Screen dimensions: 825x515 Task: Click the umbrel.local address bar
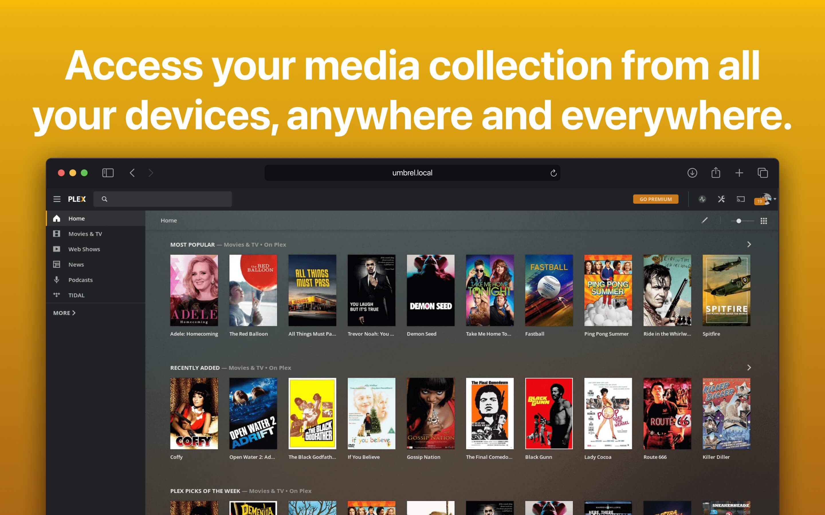[x=412, y=172]
